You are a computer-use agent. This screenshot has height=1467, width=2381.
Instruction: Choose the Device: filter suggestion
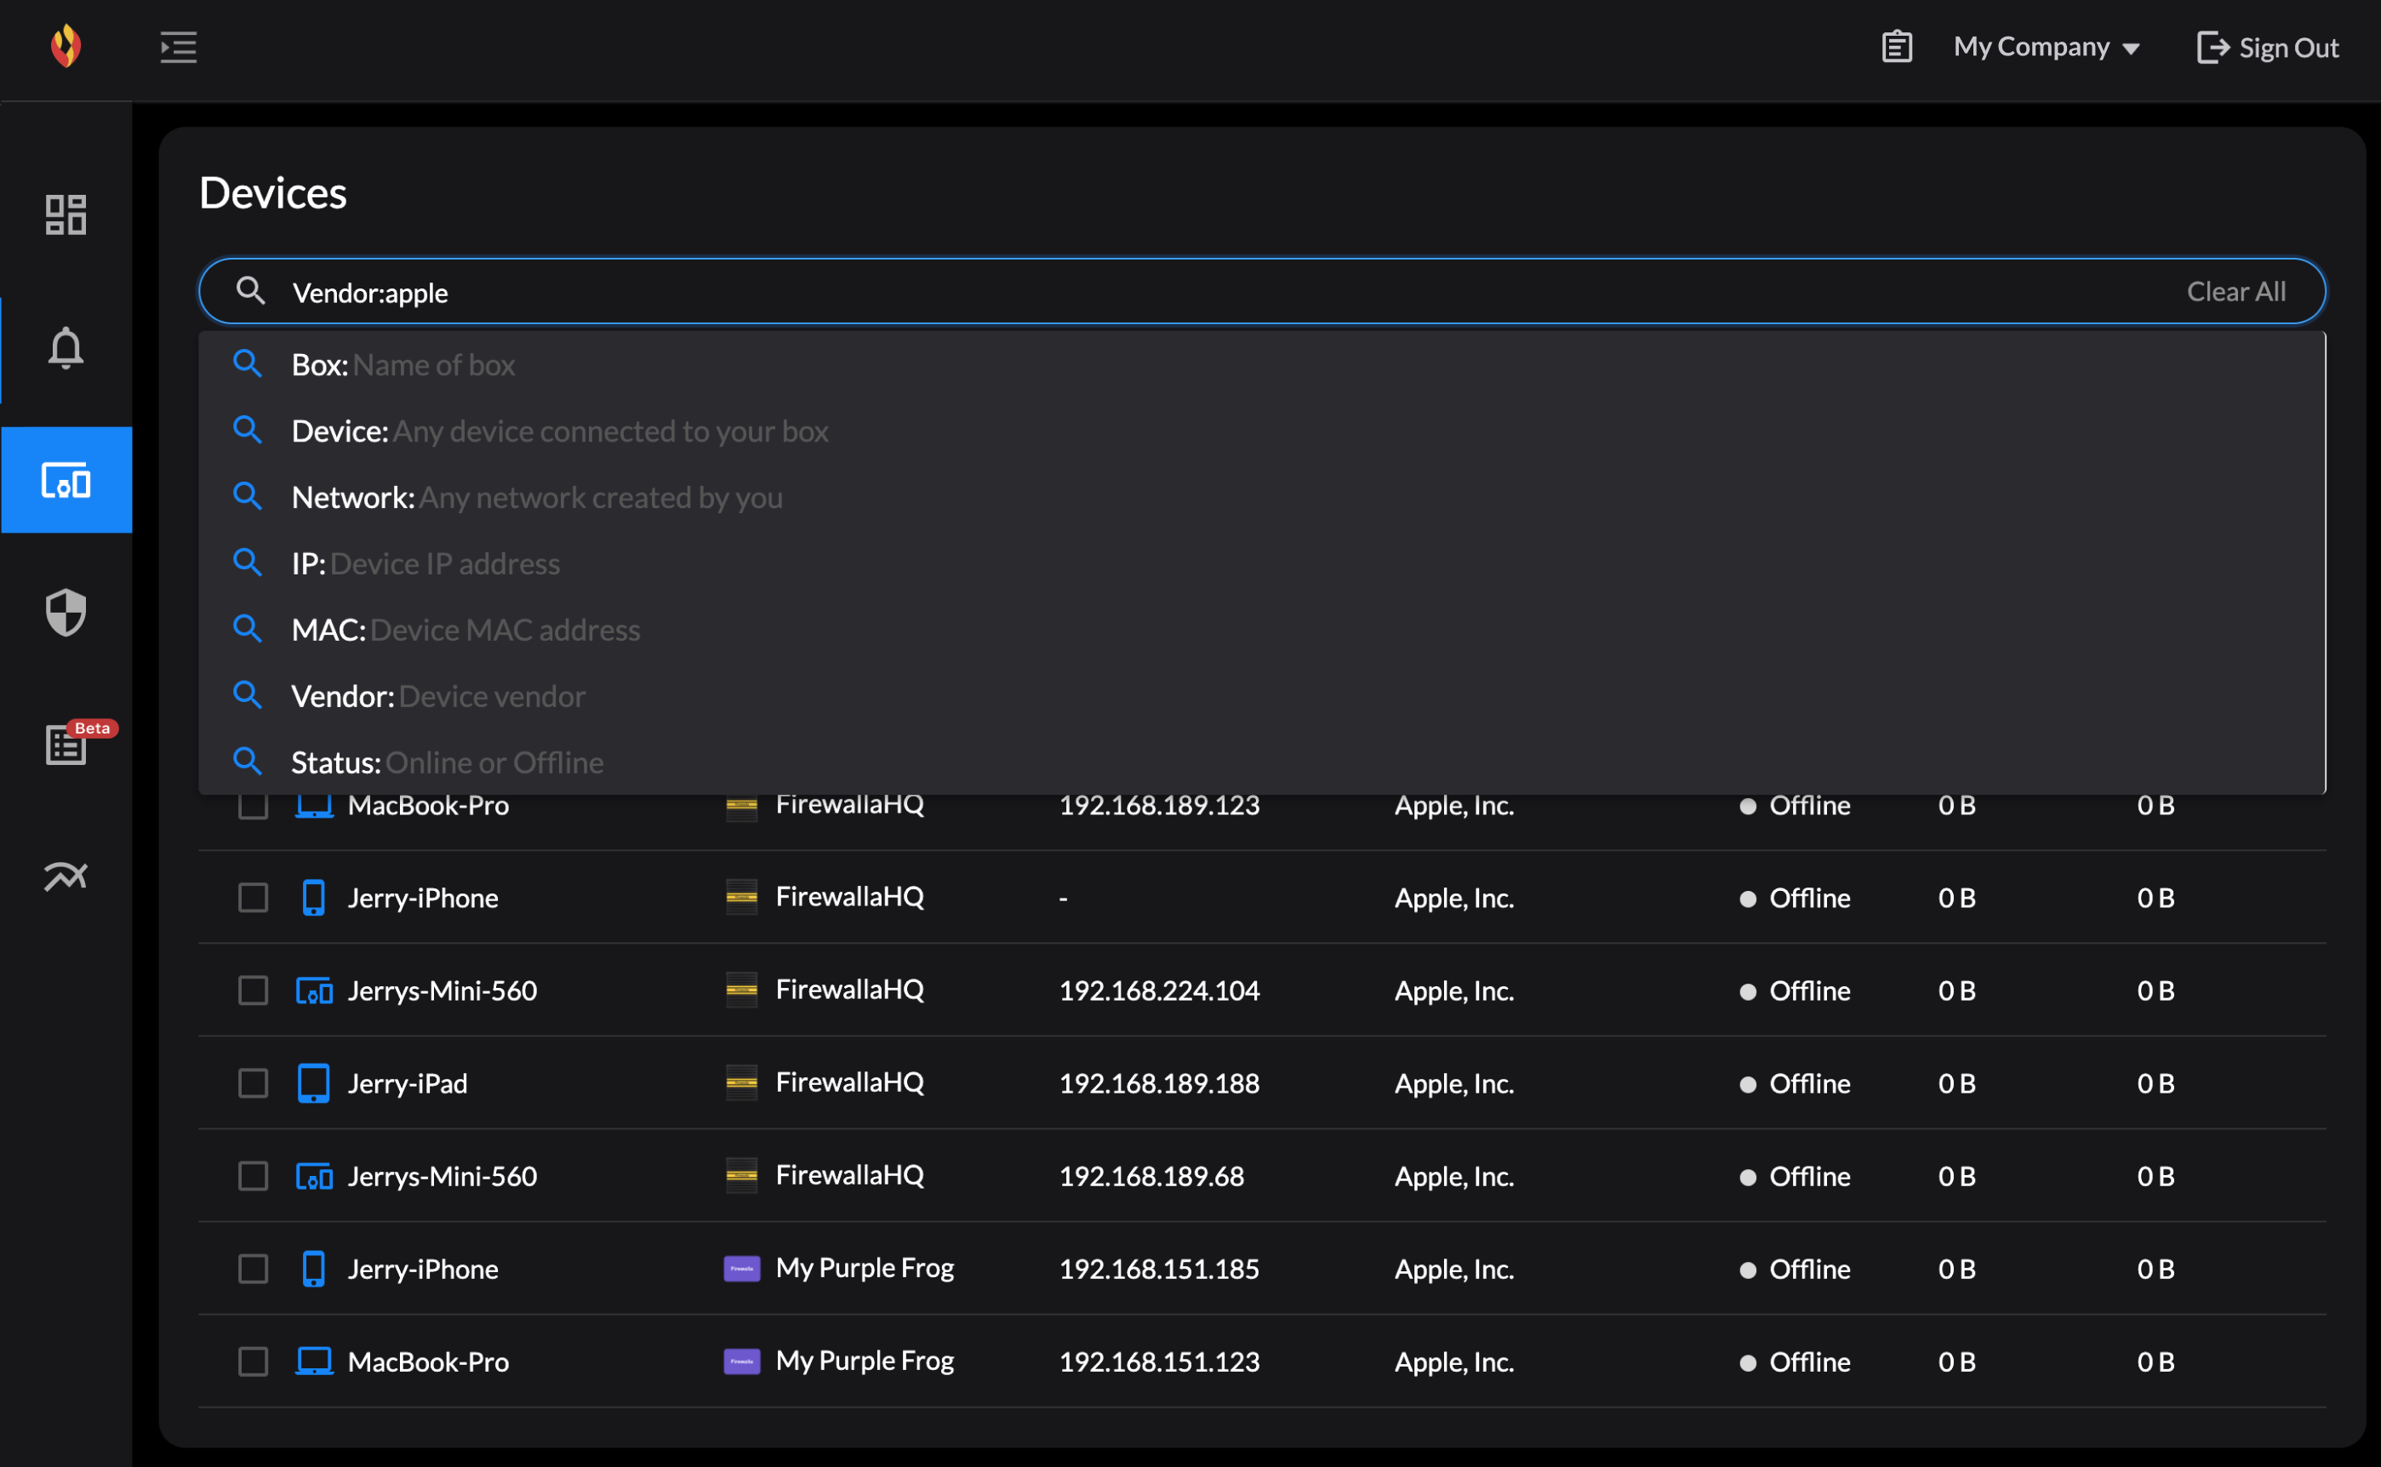[1261, 431]
